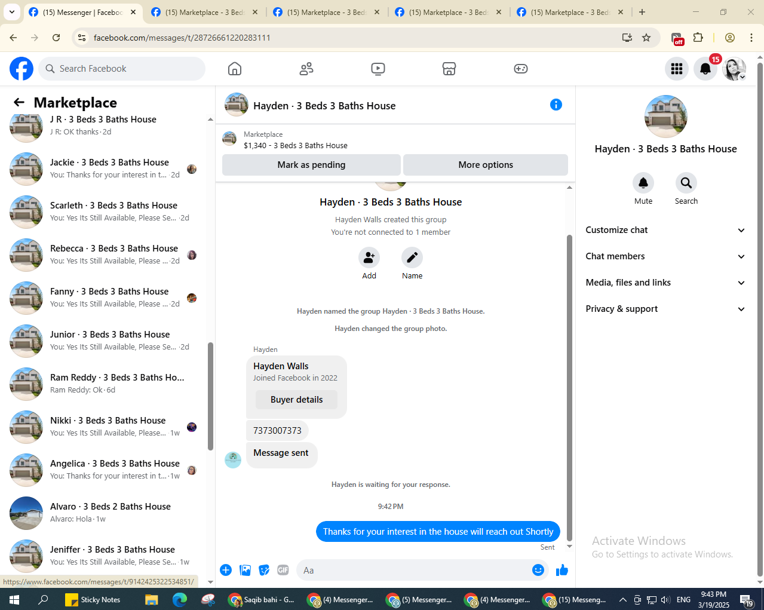Open more actions plus icon in composer
Image resolution: width=764 pixels, height=610 pixels.
click(226, 570)
